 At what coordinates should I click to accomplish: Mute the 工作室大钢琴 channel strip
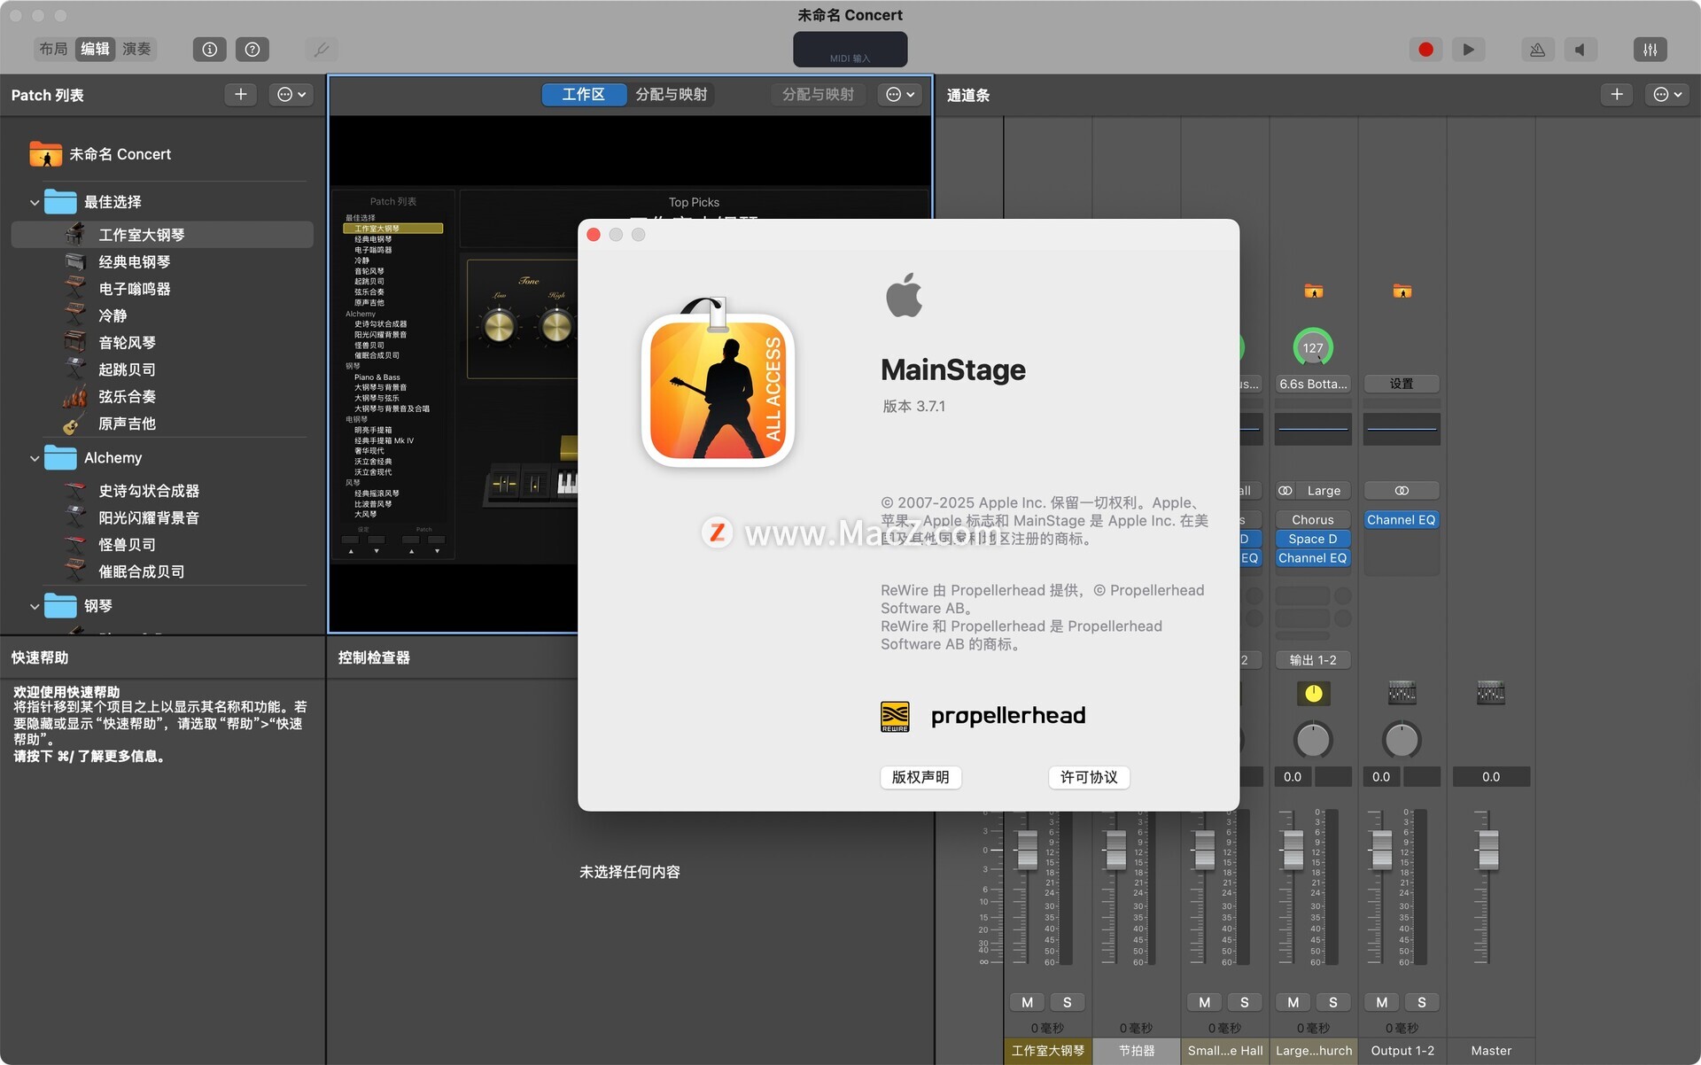coord(1028,1002)
